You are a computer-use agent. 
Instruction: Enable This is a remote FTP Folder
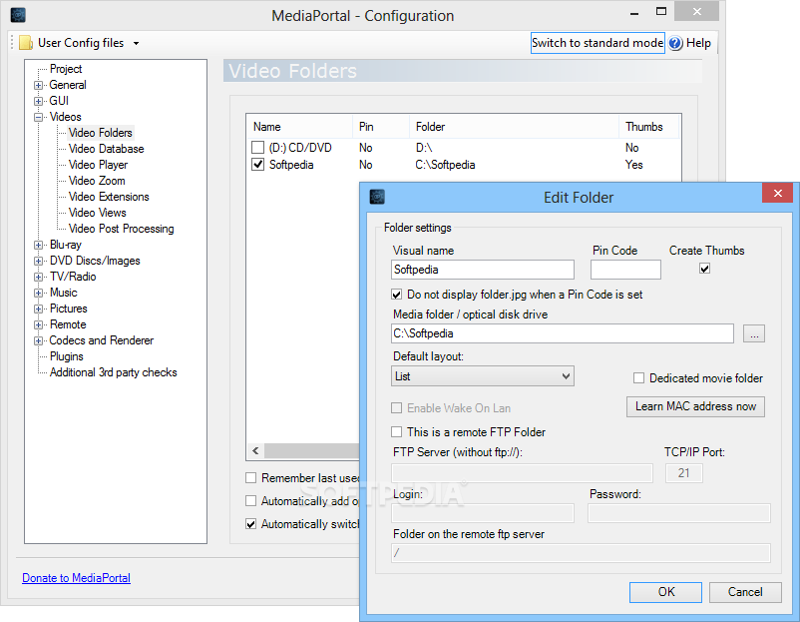pos(396,432)
